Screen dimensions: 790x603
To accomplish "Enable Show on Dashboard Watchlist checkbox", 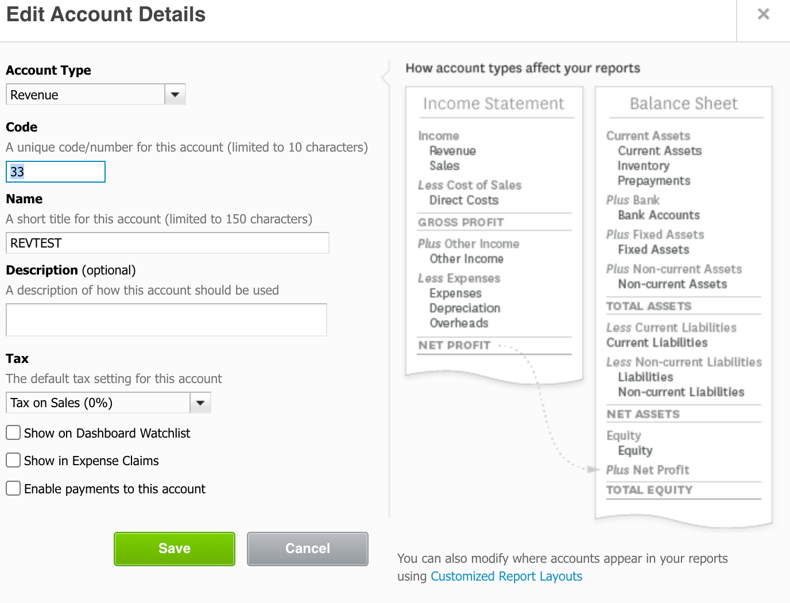I will click(x=13, y=432).
